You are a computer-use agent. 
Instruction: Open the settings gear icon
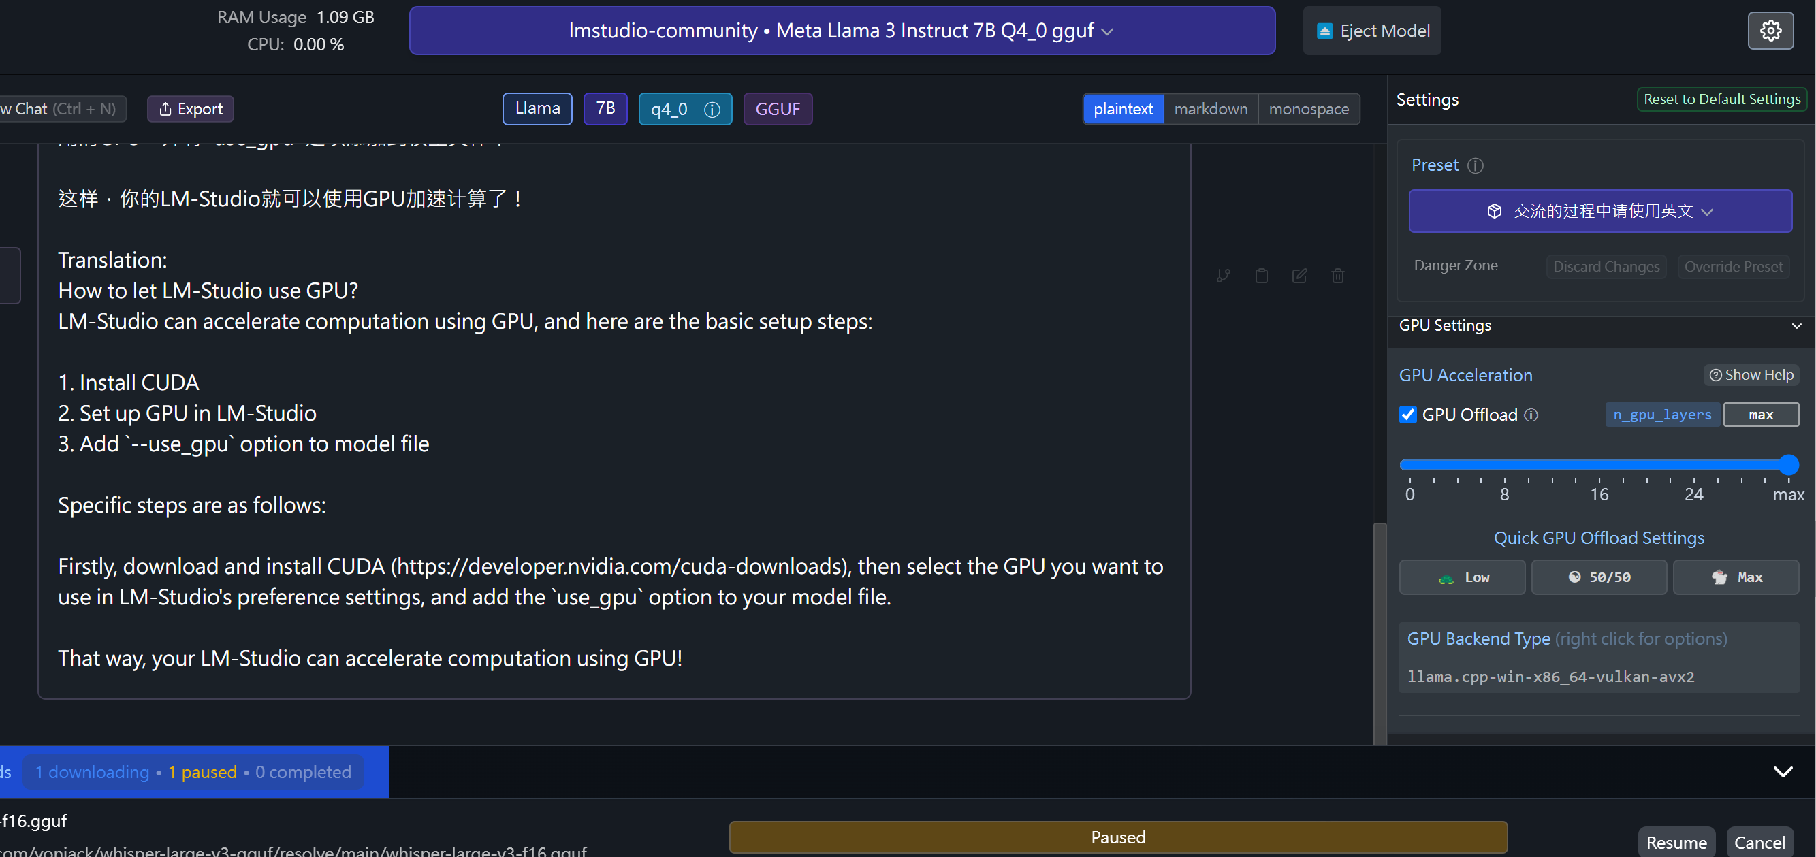point(1770,31)
